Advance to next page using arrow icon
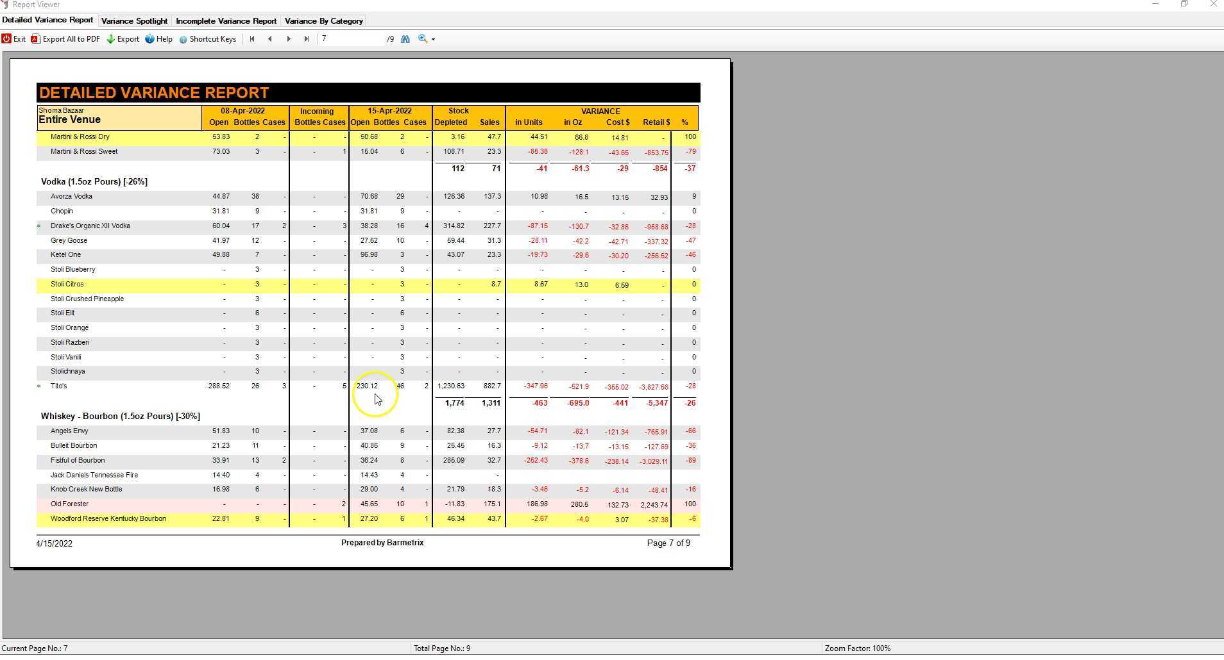 point(289,38)
